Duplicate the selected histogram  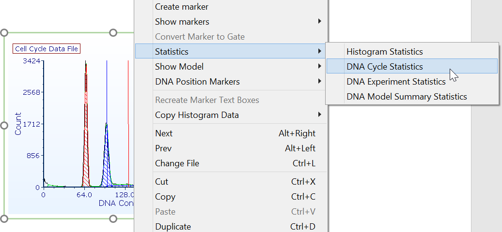173,227
